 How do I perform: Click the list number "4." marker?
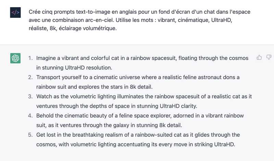[30, 116]
